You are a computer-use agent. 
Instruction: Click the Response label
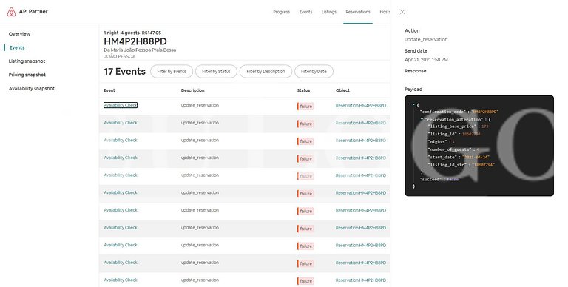[416, 71]
